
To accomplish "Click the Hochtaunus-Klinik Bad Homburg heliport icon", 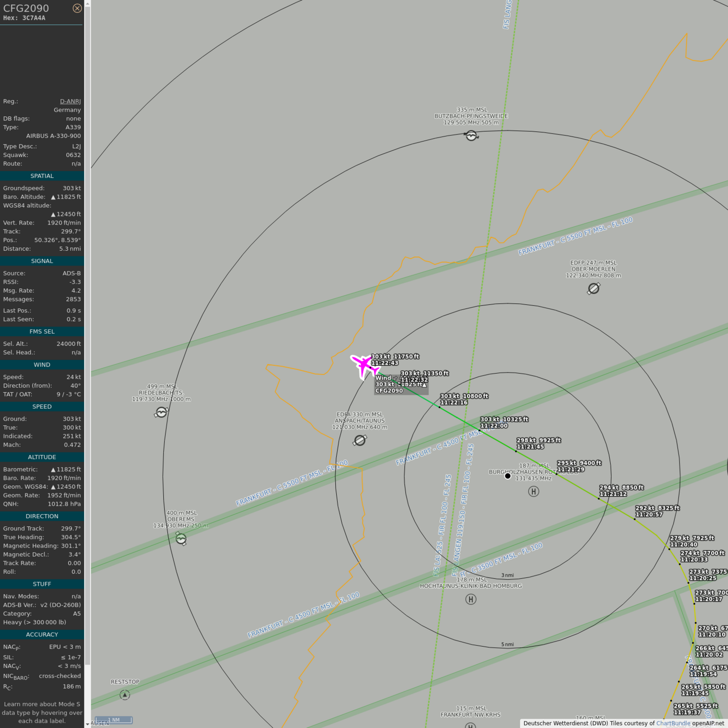I will point(471,600).
